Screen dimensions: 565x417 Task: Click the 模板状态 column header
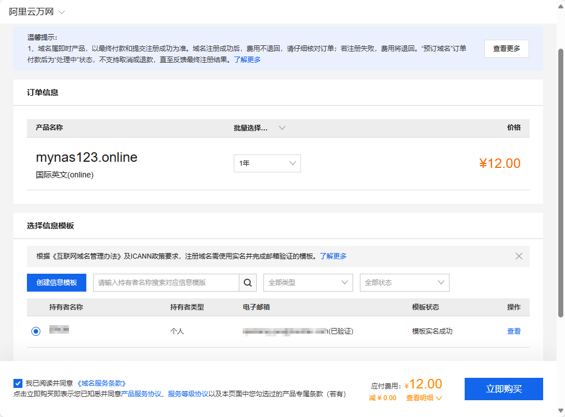(x=425, y=307)
